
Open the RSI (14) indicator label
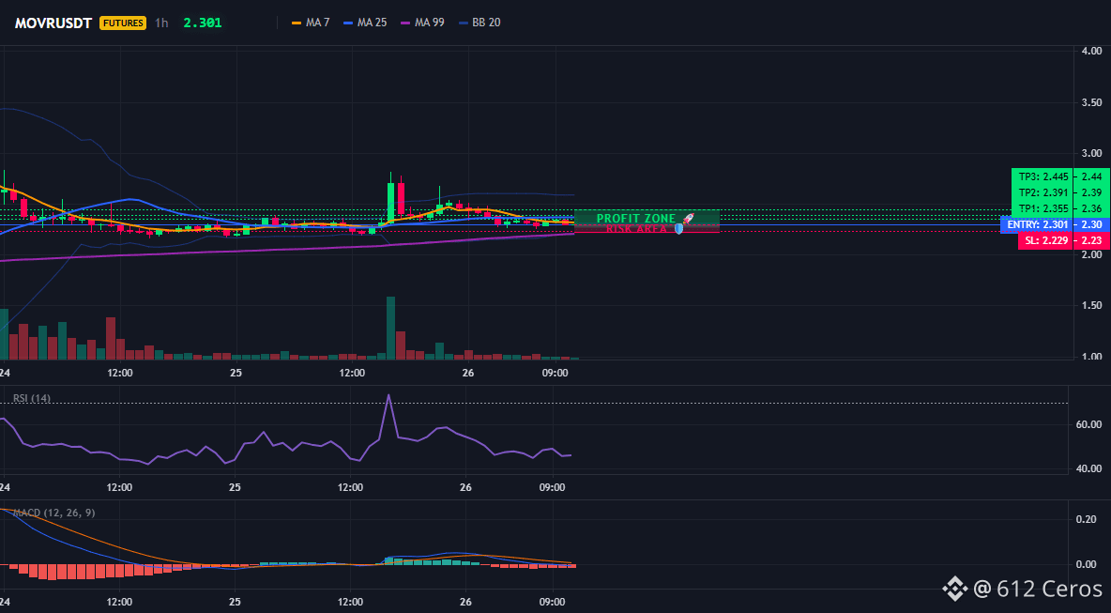(32, 398)
